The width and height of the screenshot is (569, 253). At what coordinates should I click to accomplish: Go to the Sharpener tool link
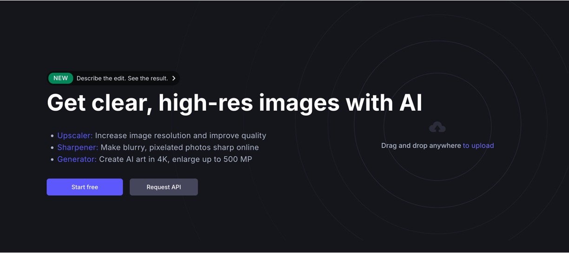click(x=78, y=147)
